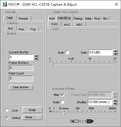Switch to the Capt tab
The image size is (121, 127).
pos(10,18)
